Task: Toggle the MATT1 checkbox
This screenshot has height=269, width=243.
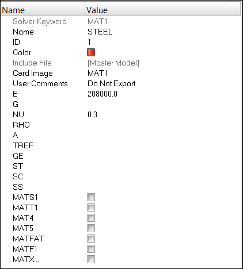Action: click(x=91, y=207)
